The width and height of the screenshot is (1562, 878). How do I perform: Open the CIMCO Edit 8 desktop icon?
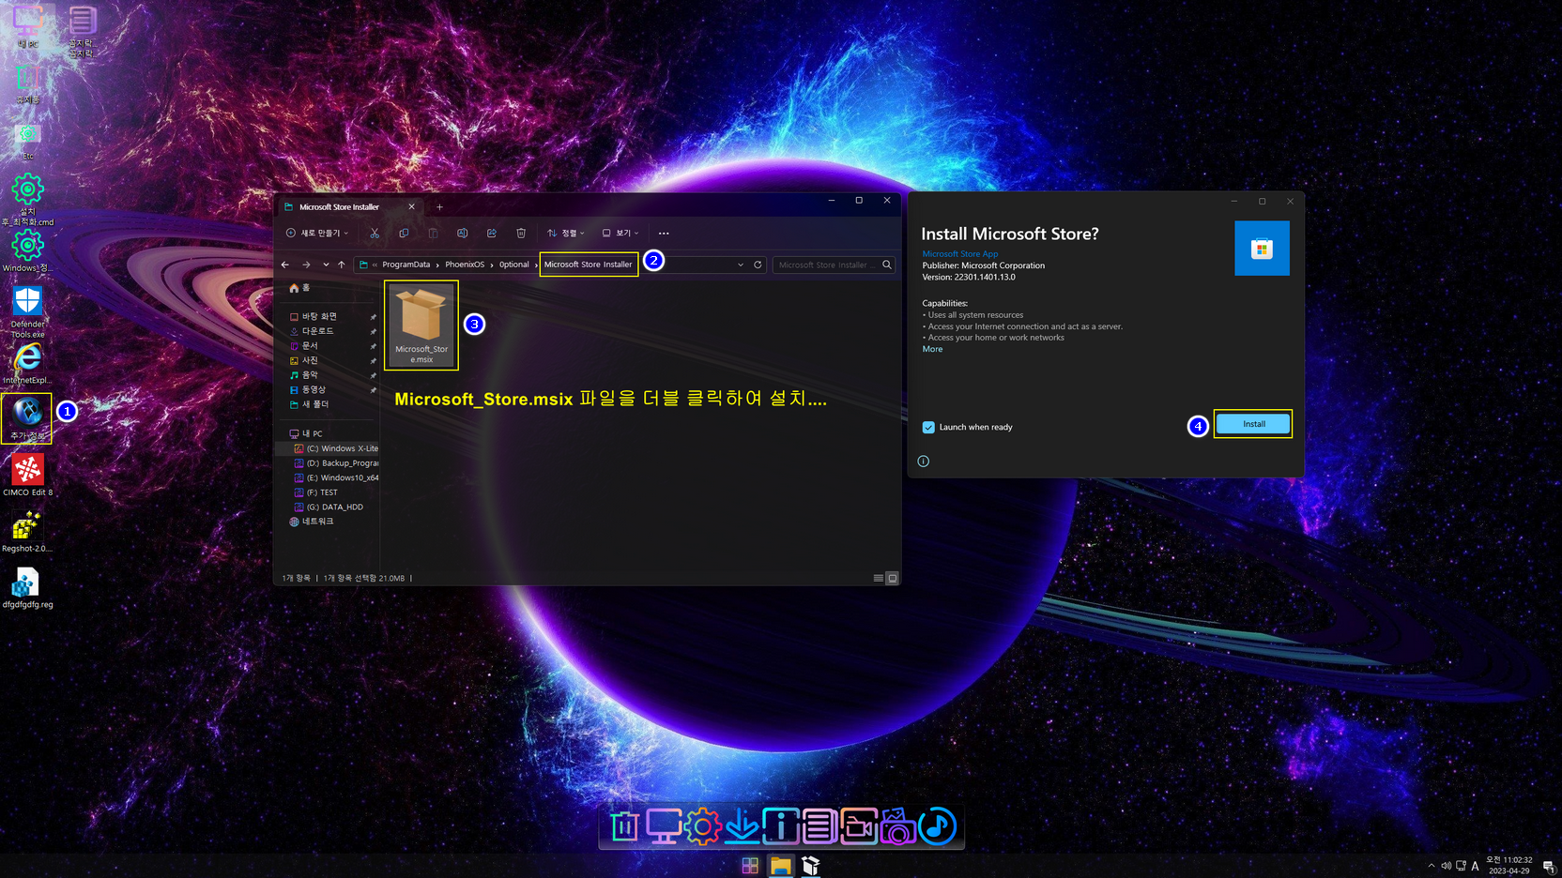tap(27, 475)
